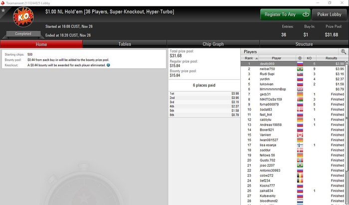Click the Register To Any button
The height and width of the screenshot is (205, 349).
pos(286,14)
